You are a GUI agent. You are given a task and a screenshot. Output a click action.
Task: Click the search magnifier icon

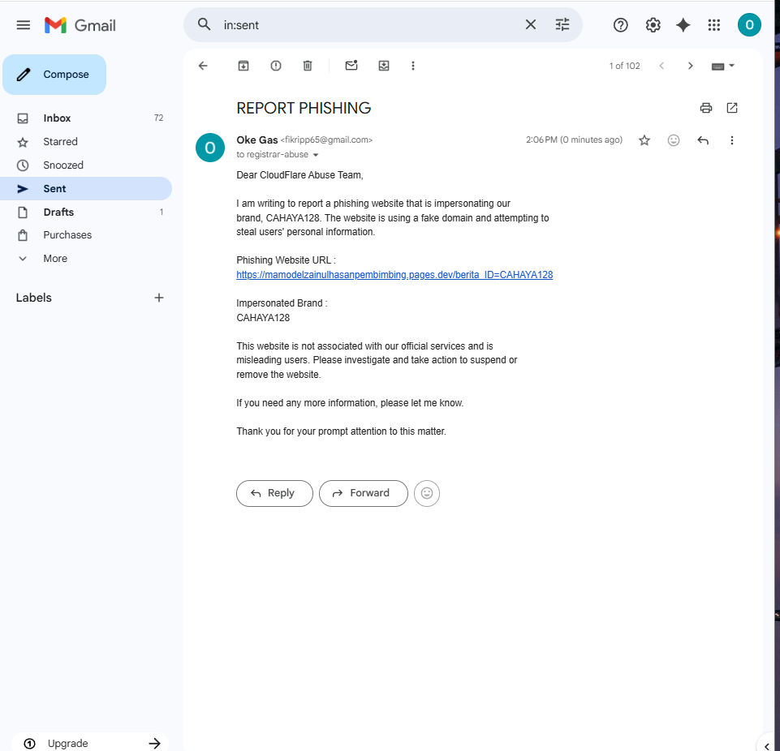pos(204,24)
